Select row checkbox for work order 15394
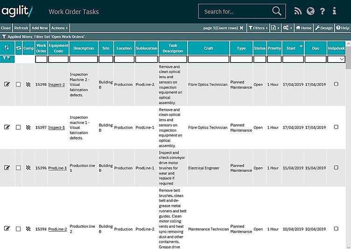 pos(18,229)
